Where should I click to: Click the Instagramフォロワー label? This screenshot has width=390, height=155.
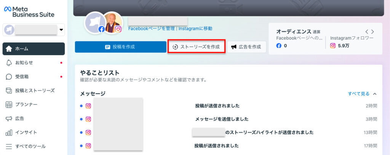[x=352, y=38]
